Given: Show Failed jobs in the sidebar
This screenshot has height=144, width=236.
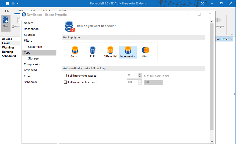Looking at the screenshot, I should 6,43.
